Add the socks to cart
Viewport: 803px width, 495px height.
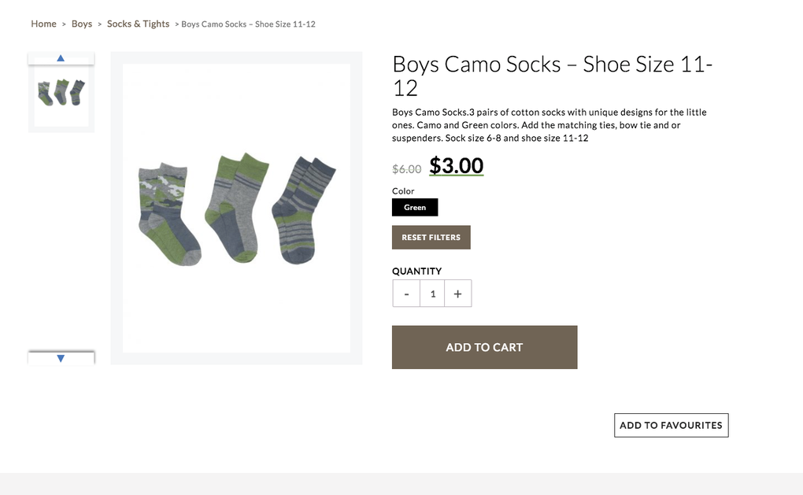[484, 347]
